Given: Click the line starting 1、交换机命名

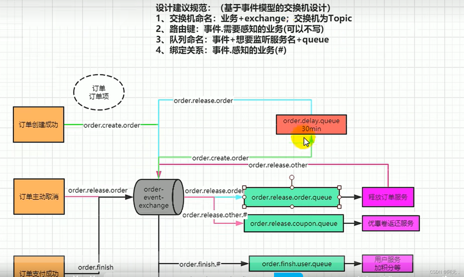Looking at the screenshot, I should coord(254,18).
